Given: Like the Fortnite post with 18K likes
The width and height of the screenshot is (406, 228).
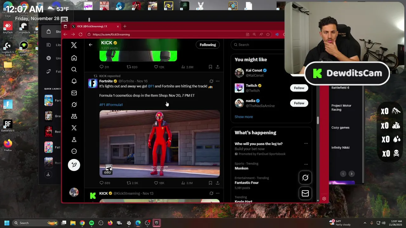Looking at the screenshot, I should coord(156,183).
